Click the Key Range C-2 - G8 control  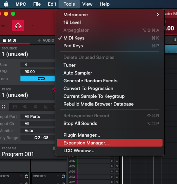tap(38, 138)
